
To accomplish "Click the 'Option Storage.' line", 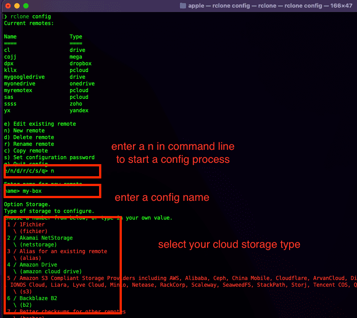I will tap(27, 204).
